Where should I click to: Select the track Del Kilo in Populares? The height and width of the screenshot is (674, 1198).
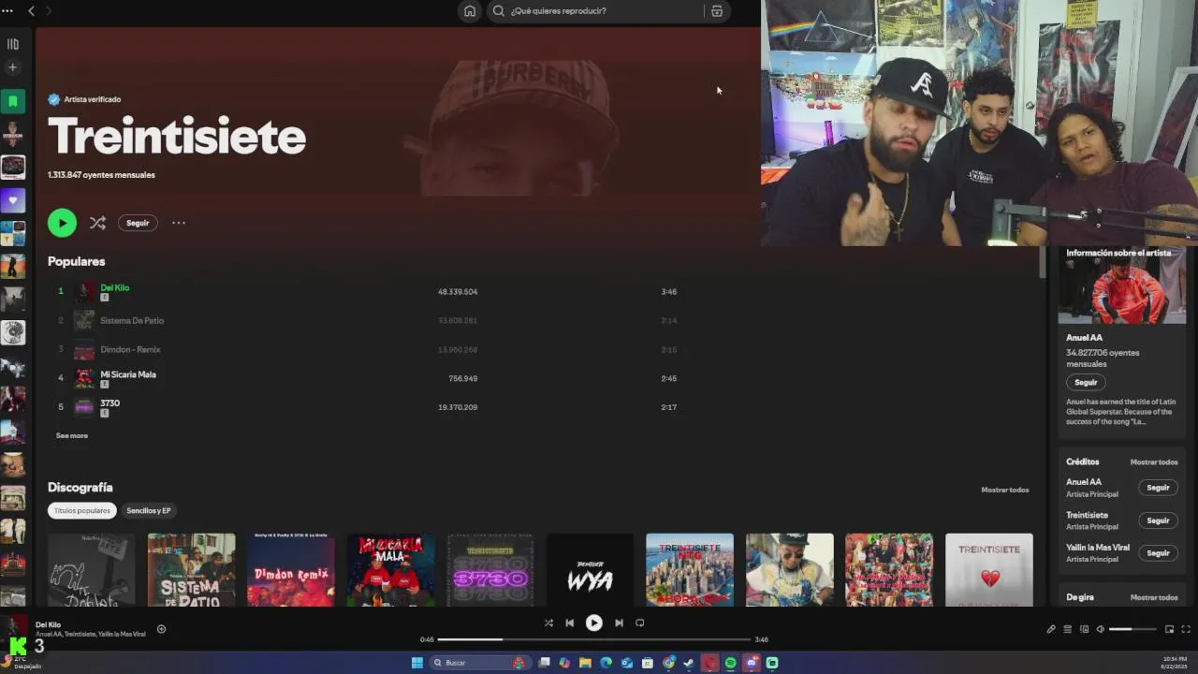click(115, 287)
